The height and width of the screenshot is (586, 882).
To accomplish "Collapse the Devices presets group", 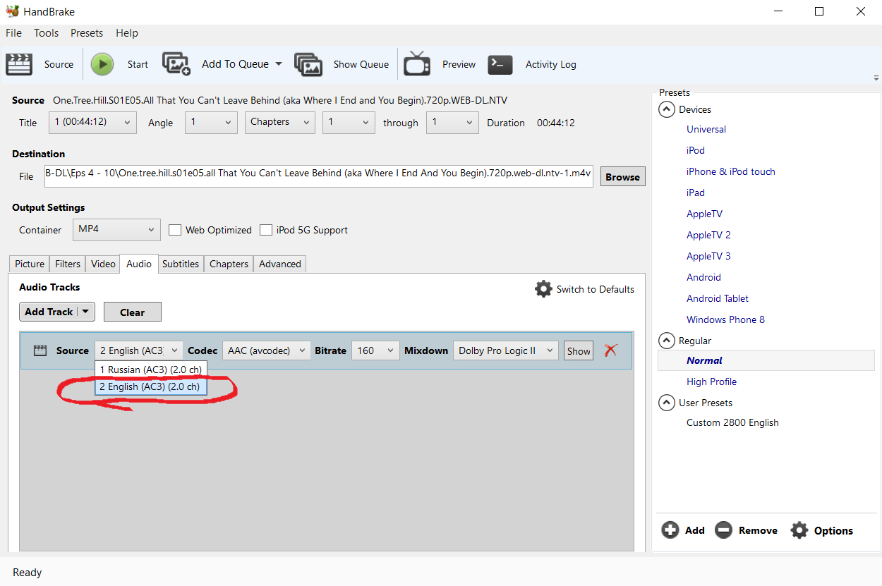I will click(666, 109).
